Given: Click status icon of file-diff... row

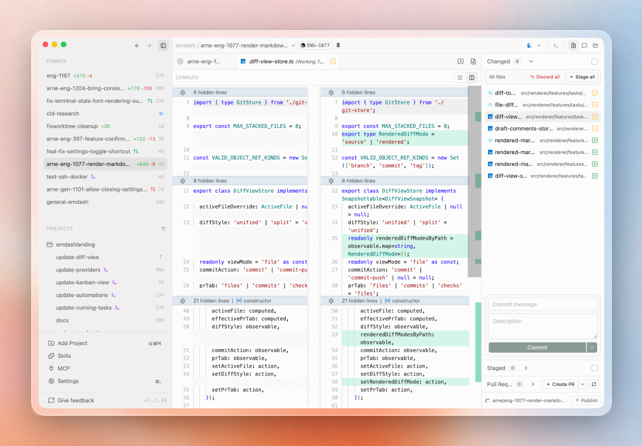Looking at the screenshot, I should pos(595,105).
